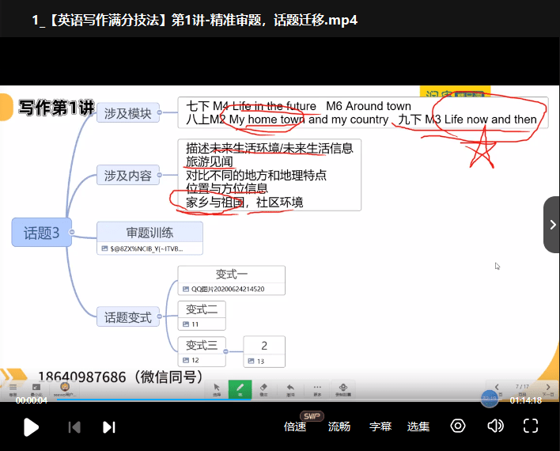
Task: Click the 写作第1讲 slide heading
Action: tap(56, 108)
